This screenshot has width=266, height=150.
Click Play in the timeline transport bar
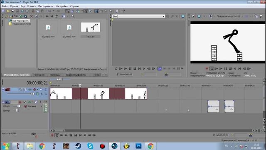[66, 135]
